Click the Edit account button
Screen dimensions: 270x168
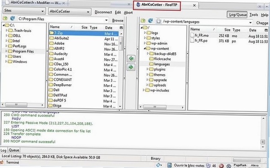[x=118, y=13]
